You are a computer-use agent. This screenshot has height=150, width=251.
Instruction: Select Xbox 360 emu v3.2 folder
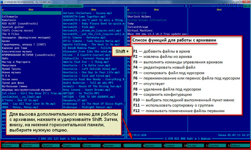pos(158,34)
